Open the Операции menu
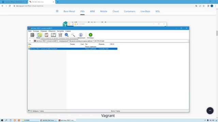The height and width of the screenshot is (122, 218). pos(44,31)
